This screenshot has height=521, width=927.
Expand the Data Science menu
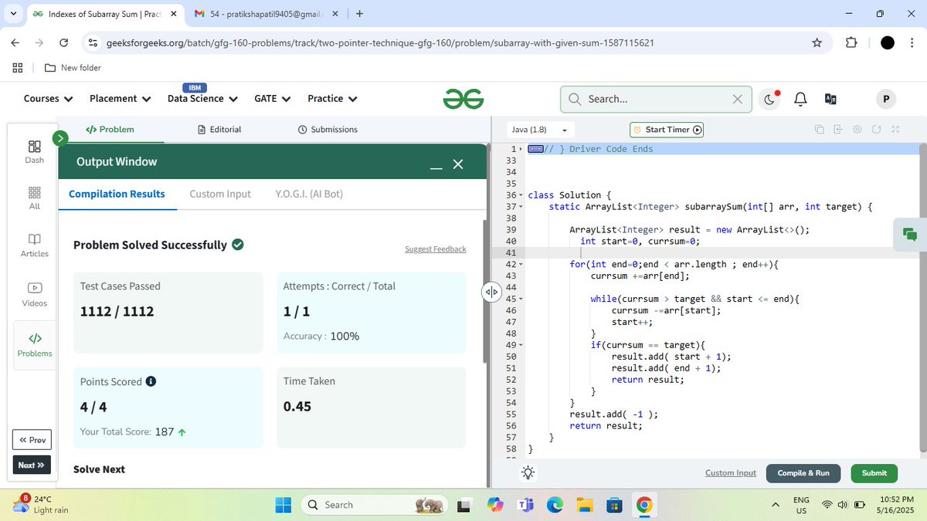202,99
